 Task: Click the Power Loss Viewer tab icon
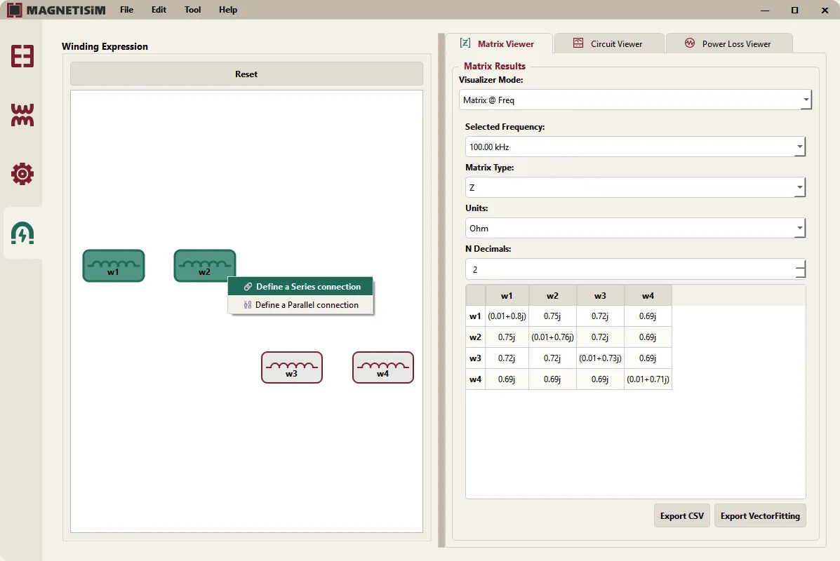tap(689, 43)
